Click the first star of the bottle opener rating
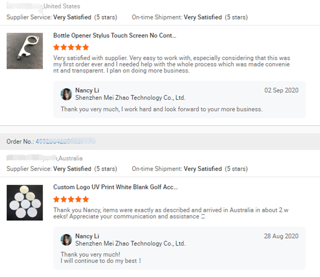Viewport: 320px width, 277px height. click(56, 47)
